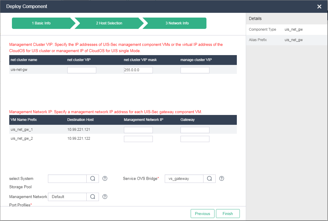The width and height of the screenshot is (328, 221).
Task: Click the Management Network IP field for uis_net_gw_2
Action: tap(138, 138)
